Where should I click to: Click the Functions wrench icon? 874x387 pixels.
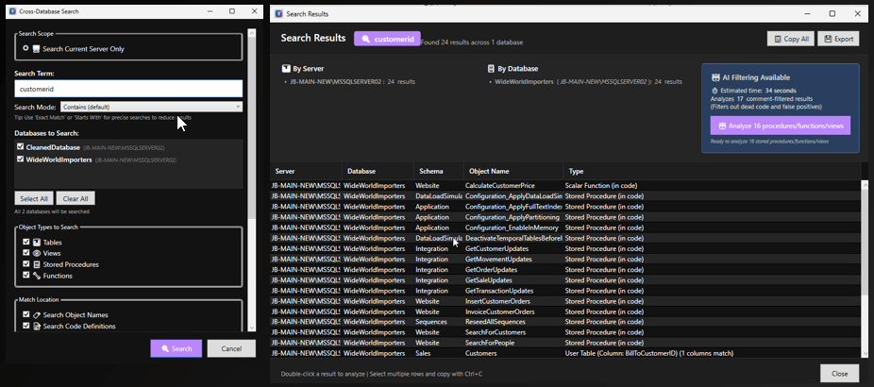pos(37,277)
